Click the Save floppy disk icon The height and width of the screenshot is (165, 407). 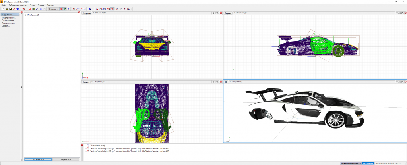tap(10, 9)
